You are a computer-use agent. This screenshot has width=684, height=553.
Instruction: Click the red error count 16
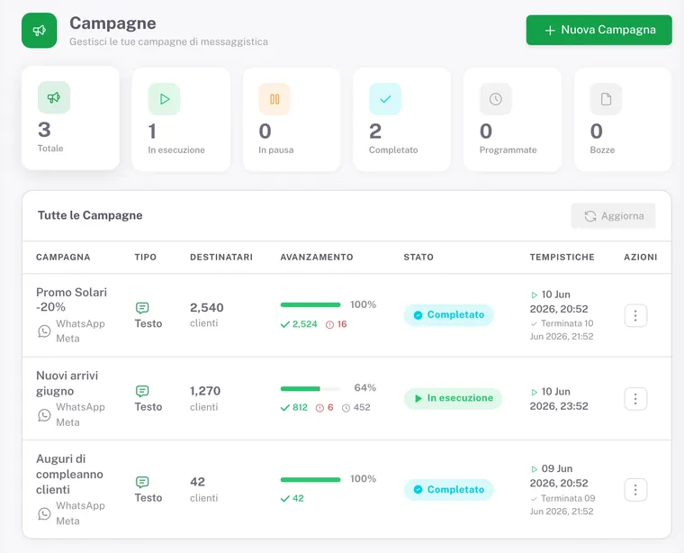tap(337, 324)
